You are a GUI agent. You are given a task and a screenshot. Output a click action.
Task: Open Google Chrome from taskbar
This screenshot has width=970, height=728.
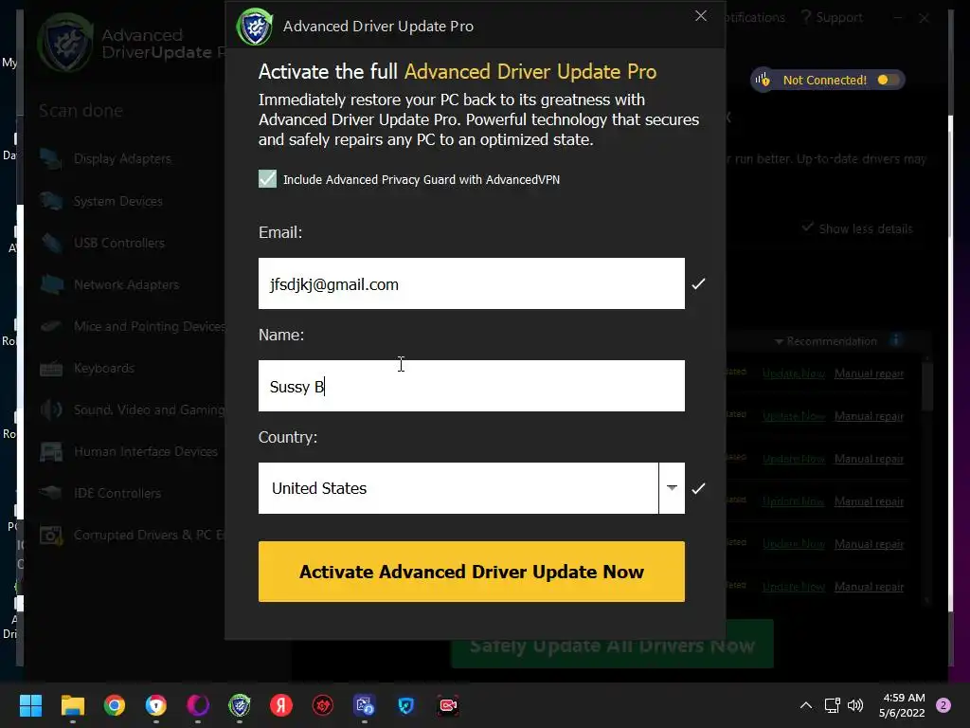tap(114, 705)
